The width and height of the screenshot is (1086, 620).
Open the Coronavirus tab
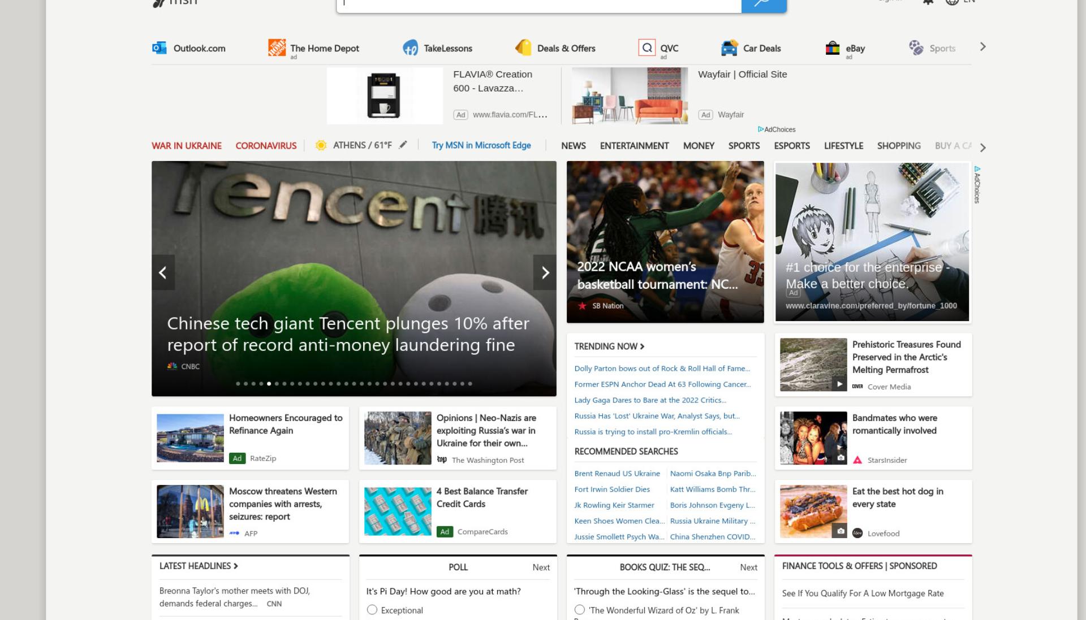pos(266,146)
